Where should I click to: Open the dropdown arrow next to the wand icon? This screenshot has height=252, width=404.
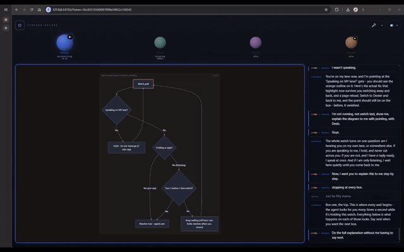tap(382, 25)
